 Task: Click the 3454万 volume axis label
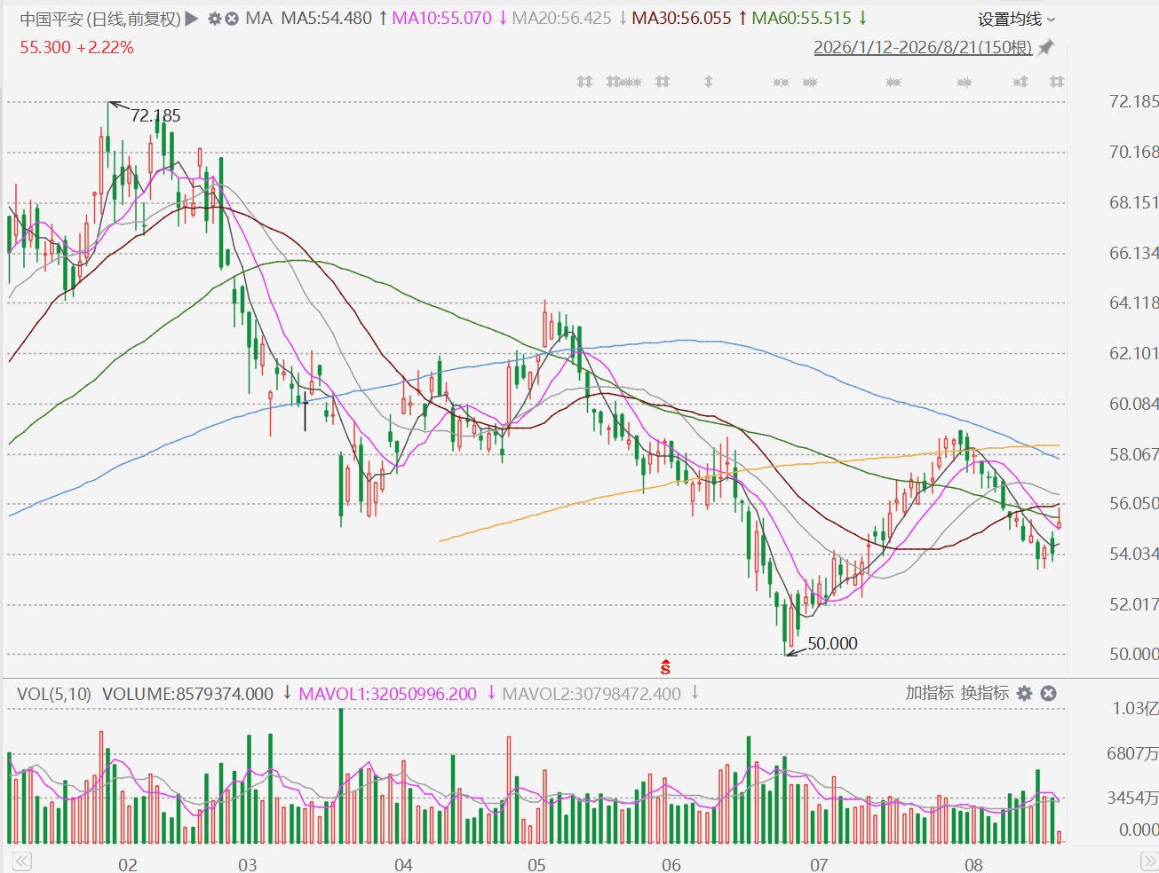1132,798
